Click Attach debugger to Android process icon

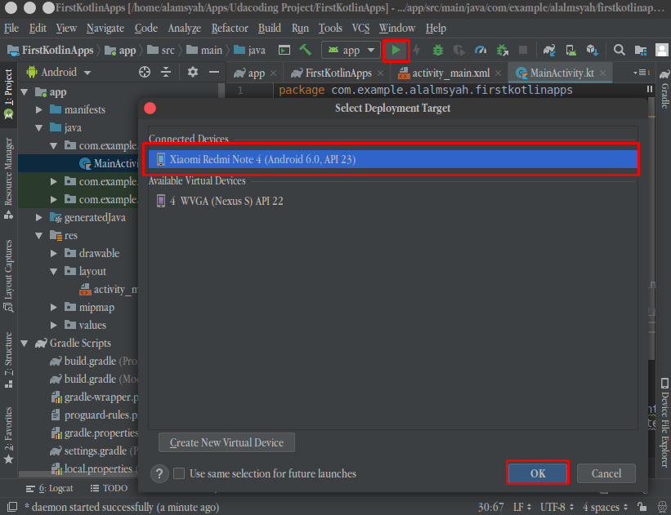click(x=503, y=51)
